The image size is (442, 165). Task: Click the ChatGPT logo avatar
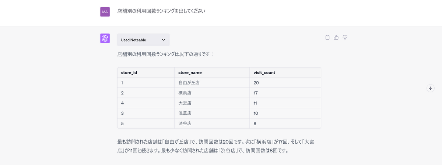105,38
